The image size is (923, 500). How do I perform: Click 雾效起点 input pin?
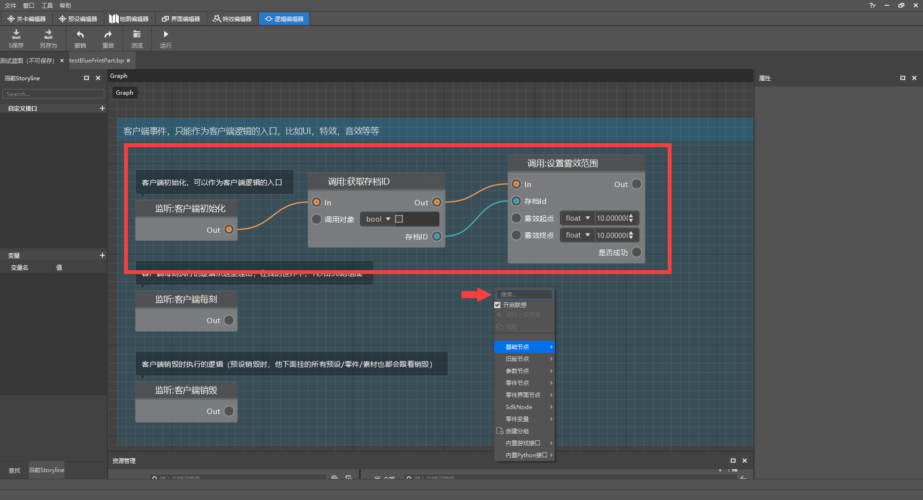click(x=516, y=218)
